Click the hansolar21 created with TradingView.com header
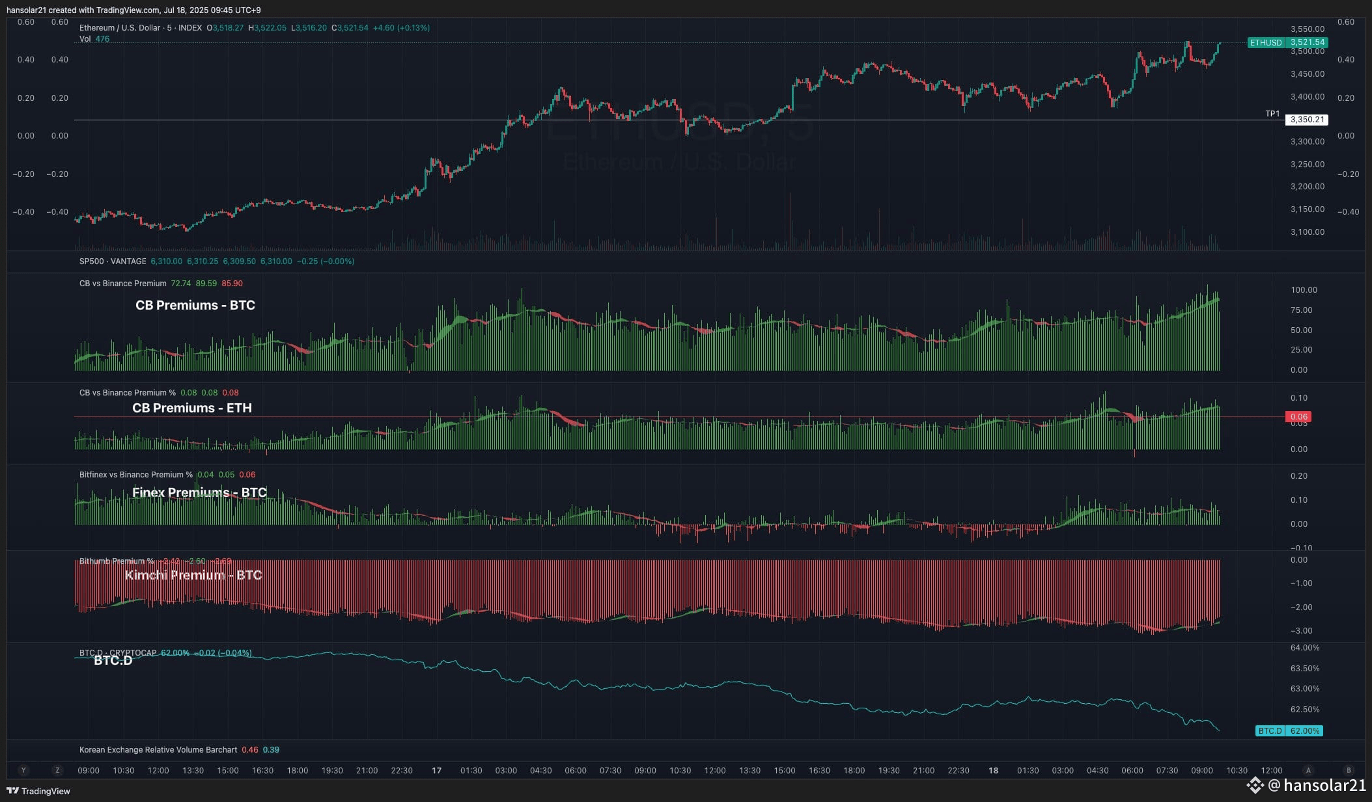Image resolution: width=1372 pixels, height=802 pixels. [133, 10]
